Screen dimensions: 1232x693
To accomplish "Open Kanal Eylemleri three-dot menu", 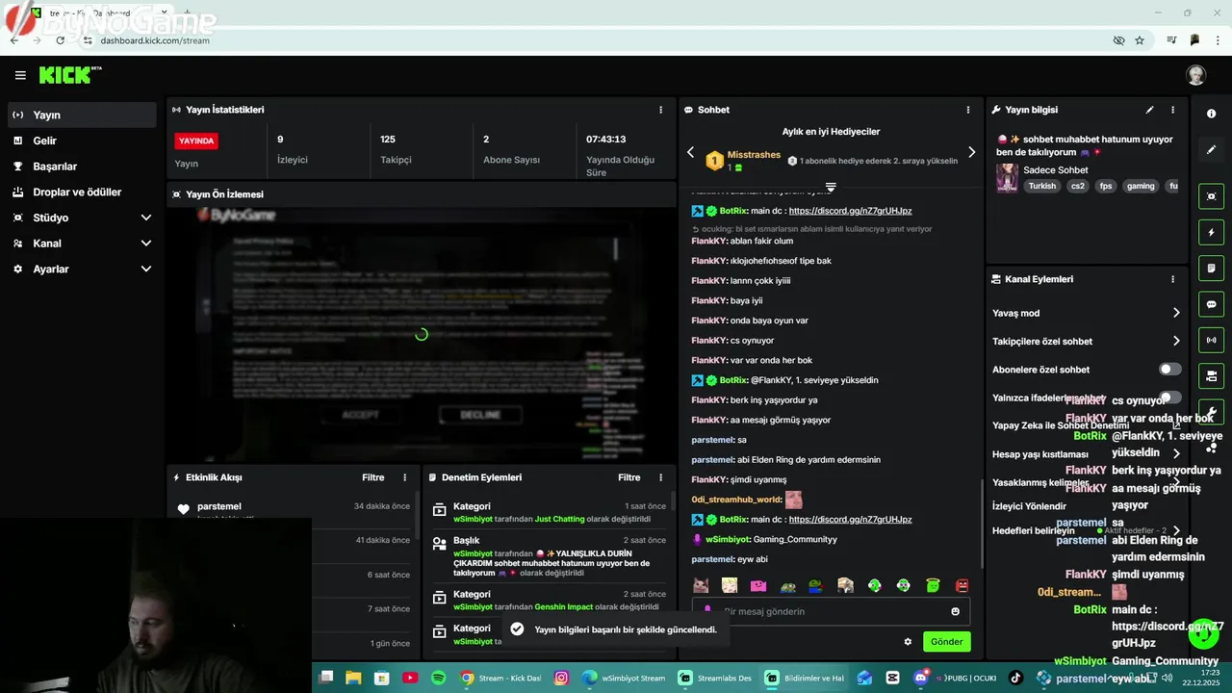I will (1172, 279).
